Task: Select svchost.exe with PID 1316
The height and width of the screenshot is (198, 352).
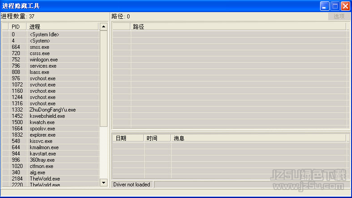Action: (50, 103)
